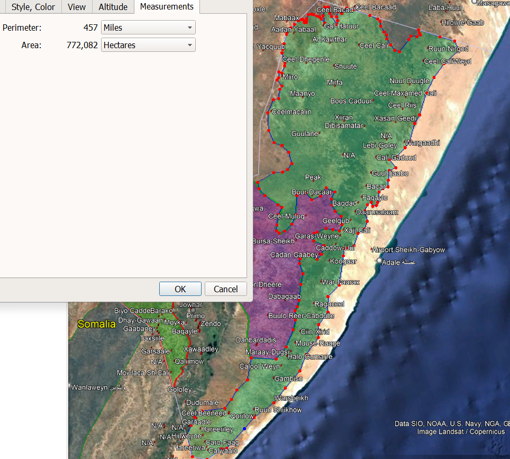
Task: Click the Ceel-Dhegenle place label
Action: coord(306,59)
